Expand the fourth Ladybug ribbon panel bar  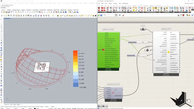[x=152, y=12]
